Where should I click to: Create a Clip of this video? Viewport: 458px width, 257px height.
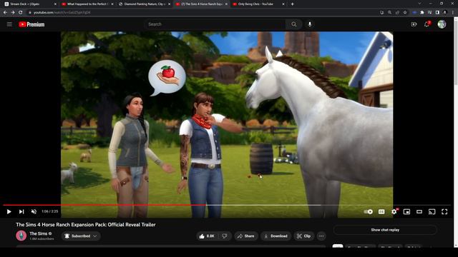click(x=303, y=236)
